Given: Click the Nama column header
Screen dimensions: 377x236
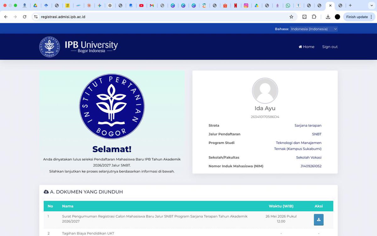Looking at the screenshot, I should point(68,206).
